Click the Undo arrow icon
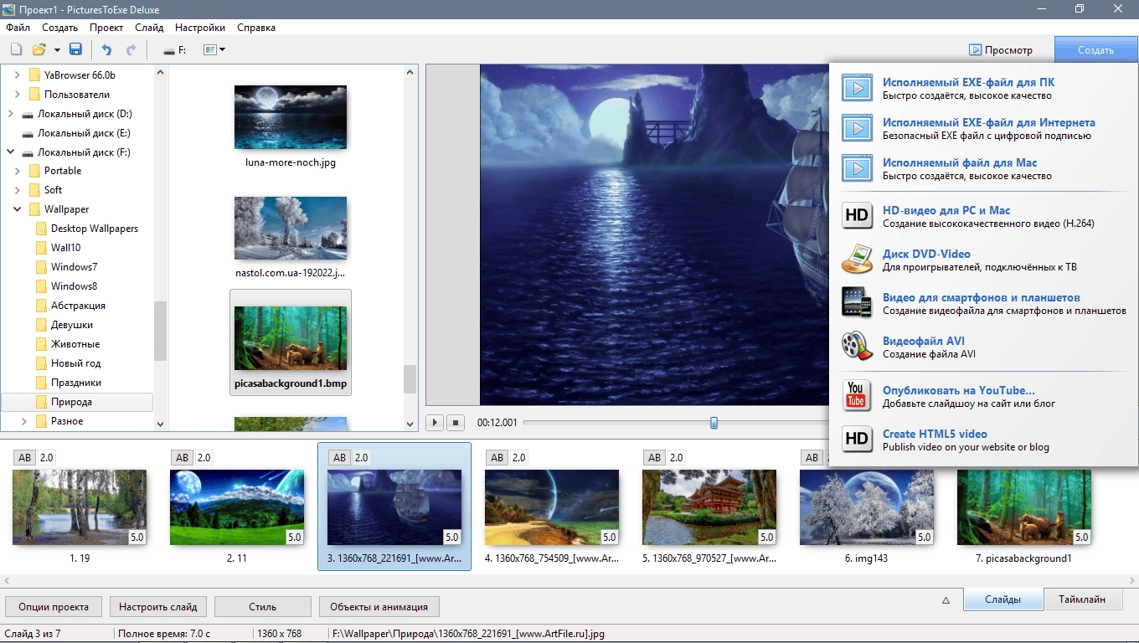The width and height of the screenshot is (1139, 643). pos(106,49)
